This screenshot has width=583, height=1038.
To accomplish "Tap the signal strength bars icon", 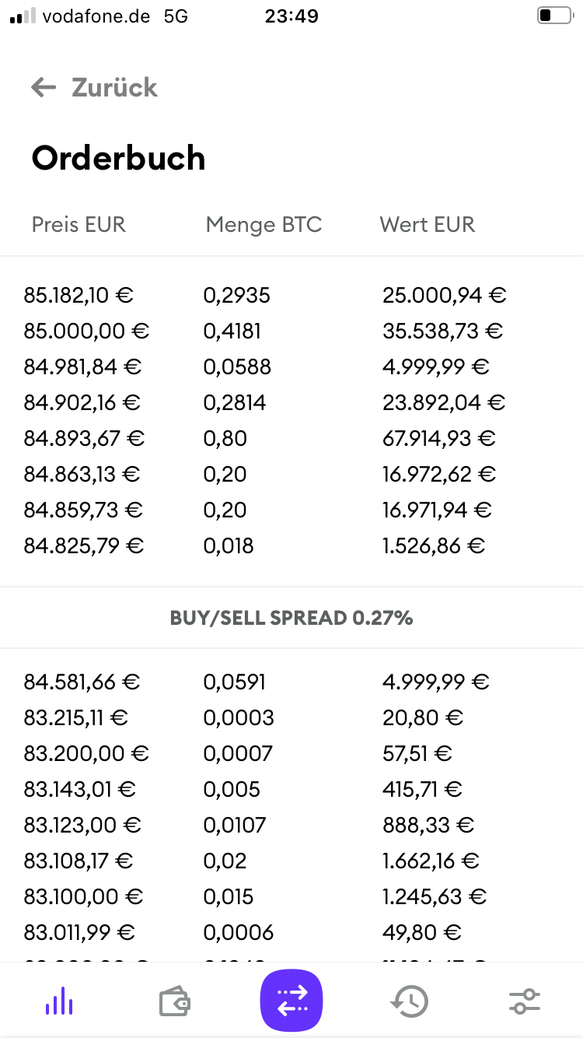I will (23, 16).
